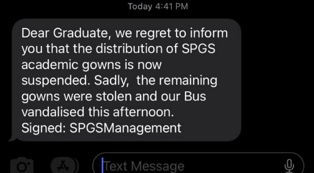Viewport: 314px width, 173px height.
Task: Click the words academic gowns
Action: coord(74,65)
